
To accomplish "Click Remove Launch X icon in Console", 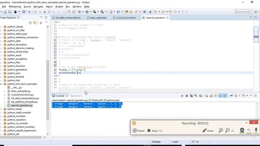I will [187, 96].
